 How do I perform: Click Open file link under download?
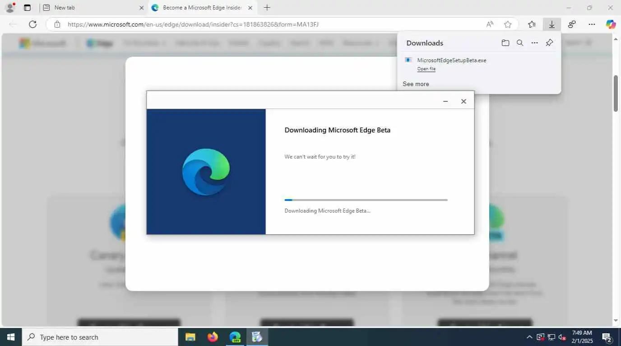coord(426,69)
